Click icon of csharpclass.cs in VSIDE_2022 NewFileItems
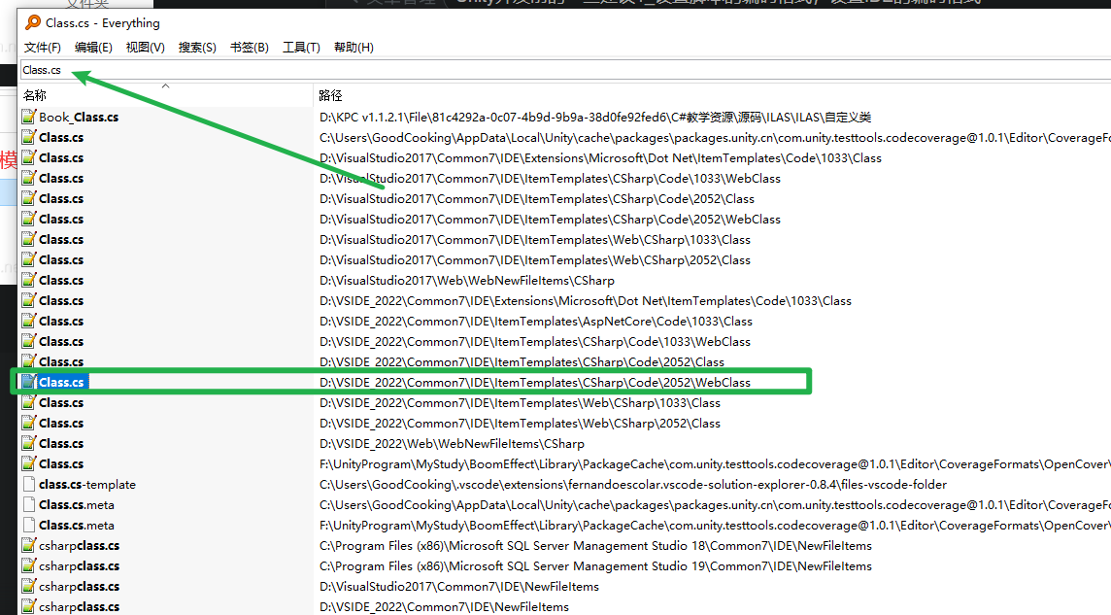The width and height of the screenshot is (1111, 615). pyautogui.click(x=29, y=606)
